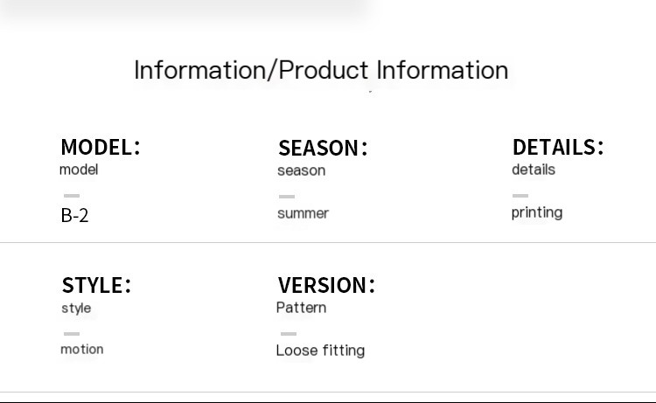This screenshot has width=656, height=403.
Task: Click the gray dash above Loose fitting
Action: (x=289, y=334)
